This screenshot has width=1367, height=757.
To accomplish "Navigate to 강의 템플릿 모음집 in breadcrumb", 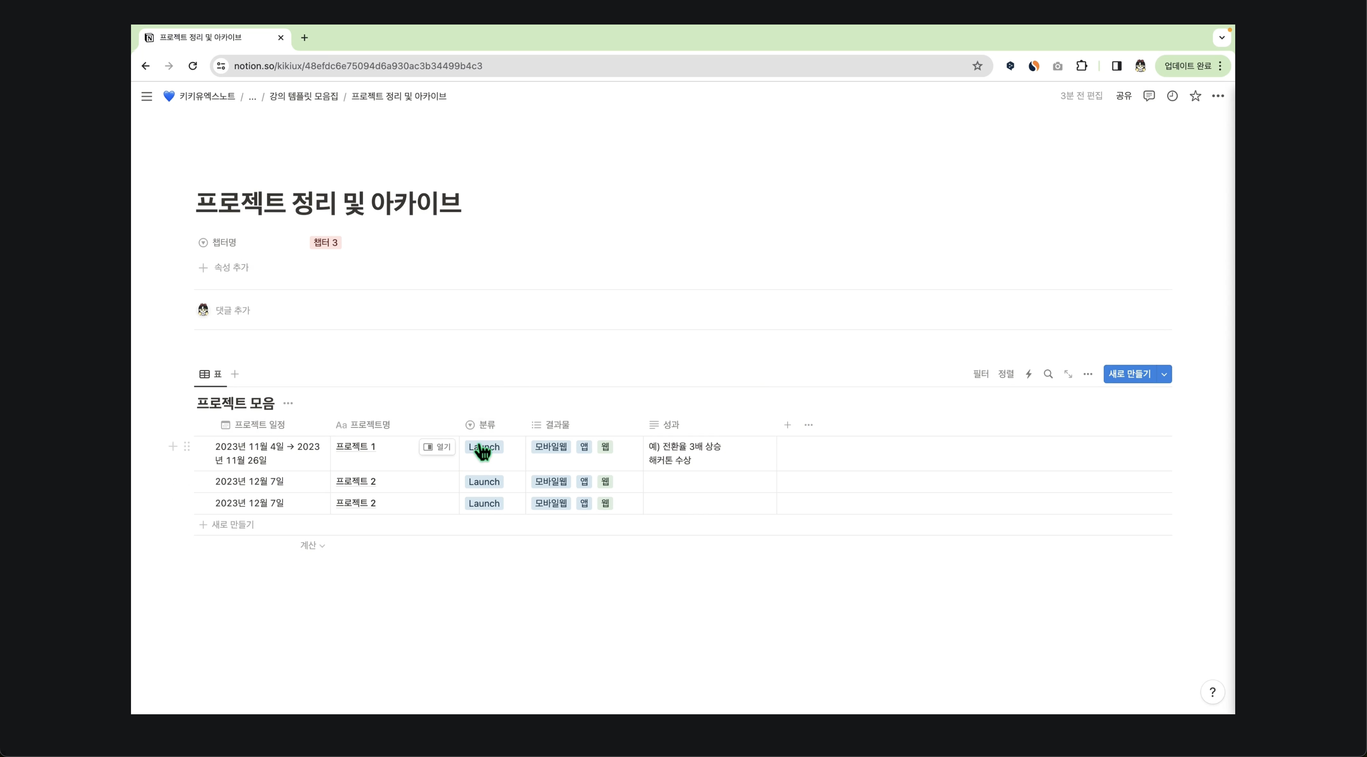I will pyautogui.click(x=302, y=96).
